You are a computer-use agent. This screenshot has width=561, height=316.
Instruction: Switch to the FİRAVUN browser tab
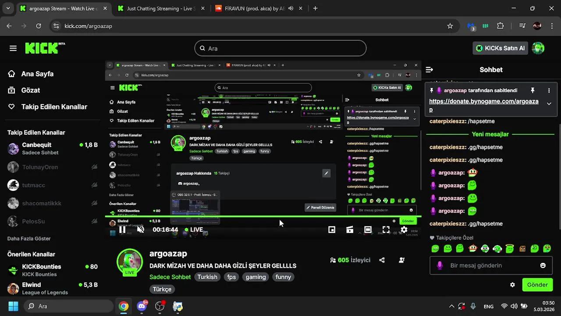254,8
